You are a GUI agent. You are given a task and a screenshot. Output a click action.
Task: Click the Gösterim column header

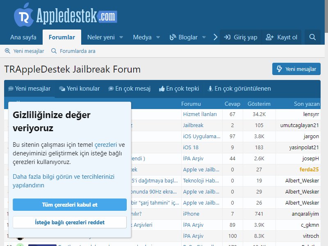[x=259, y=104]
